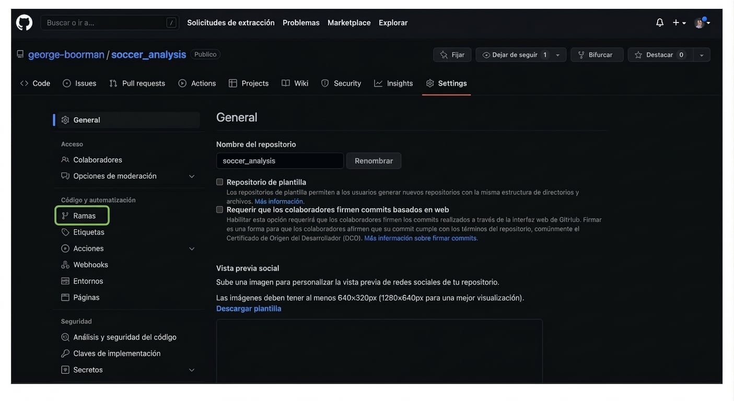734x401 pixels.
Task: Click the Páginas browser icon
Action: tap(65, 298)
